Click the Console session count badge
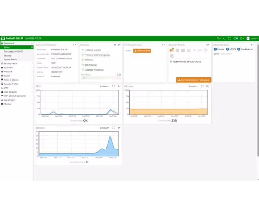259x216 pixels. coord(215,49)
